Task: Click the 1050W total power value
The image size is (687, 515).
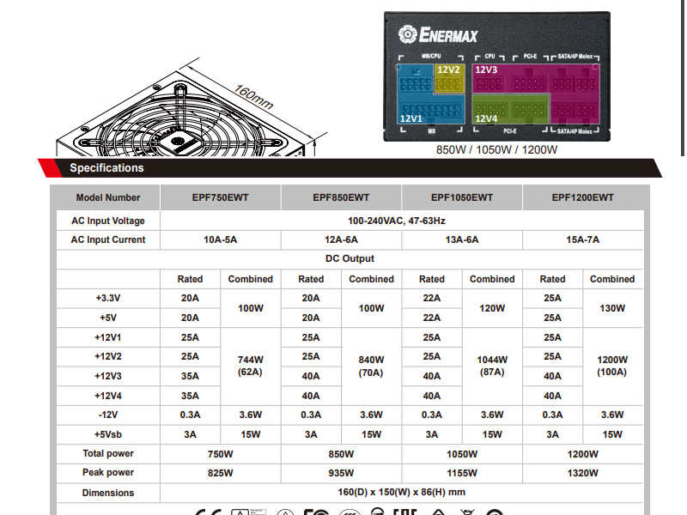Action: pos(462,454)
